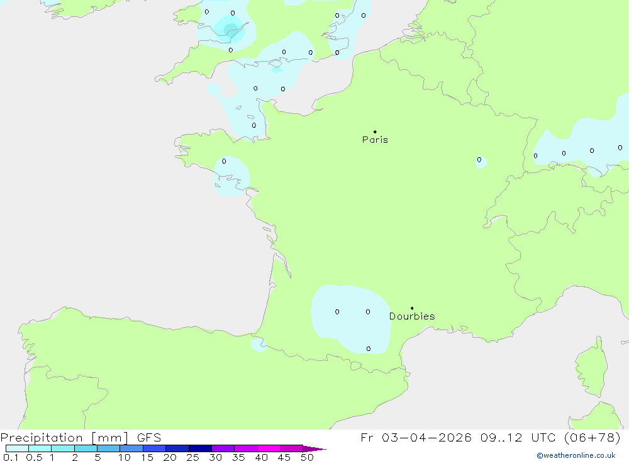Click the Paris city label
Image resolution: width=629 pixels, height=461 pixels.
375,140
